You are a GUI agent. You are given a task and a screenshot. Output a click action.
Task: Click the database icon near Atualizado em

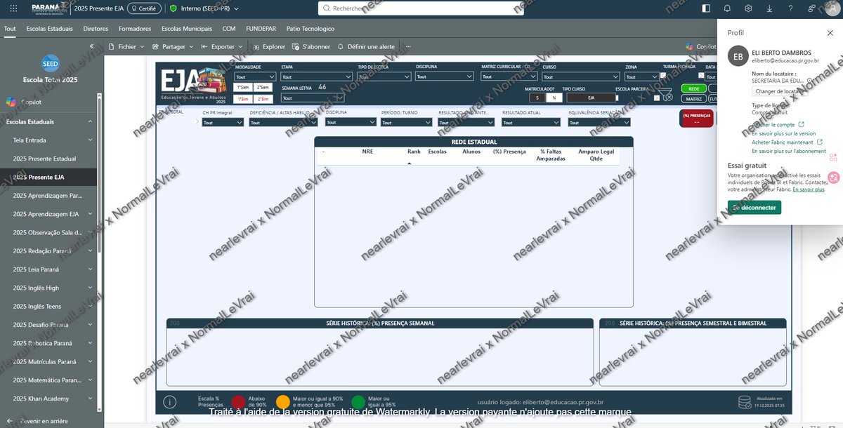tap(745, 402)
